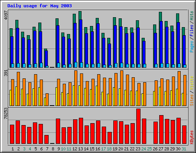Click green weekend day label 31

pyautogui.click(x=184, y=149)
